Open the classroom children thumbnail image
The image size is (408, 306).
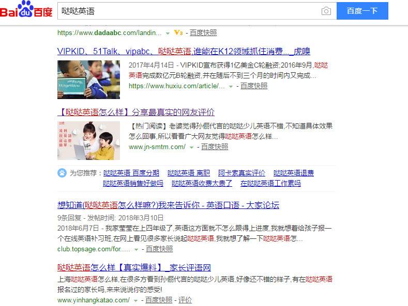[x=88, y=79]
